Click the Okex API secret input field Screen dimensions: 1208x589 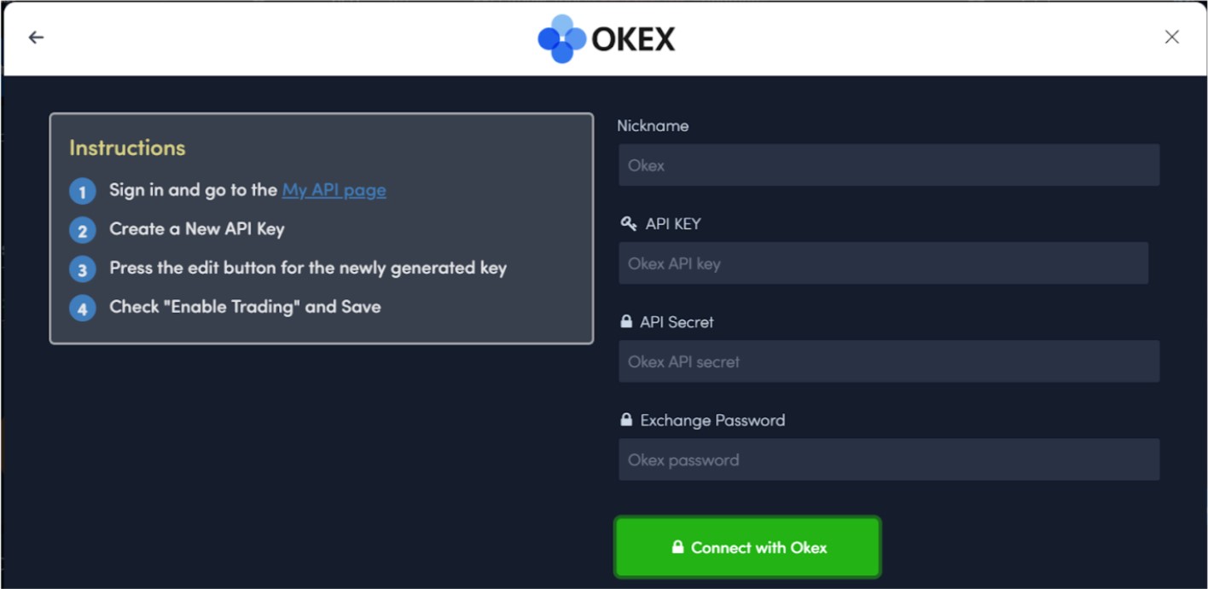coord(887,361)
